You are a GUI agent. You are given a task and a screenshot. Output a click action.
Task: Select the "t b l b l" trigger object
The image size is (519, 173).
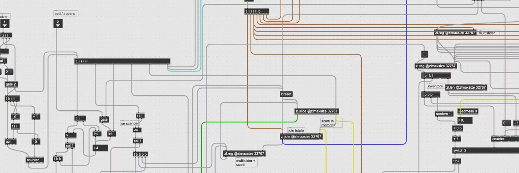pyautogui.click(x=430, y=76)
